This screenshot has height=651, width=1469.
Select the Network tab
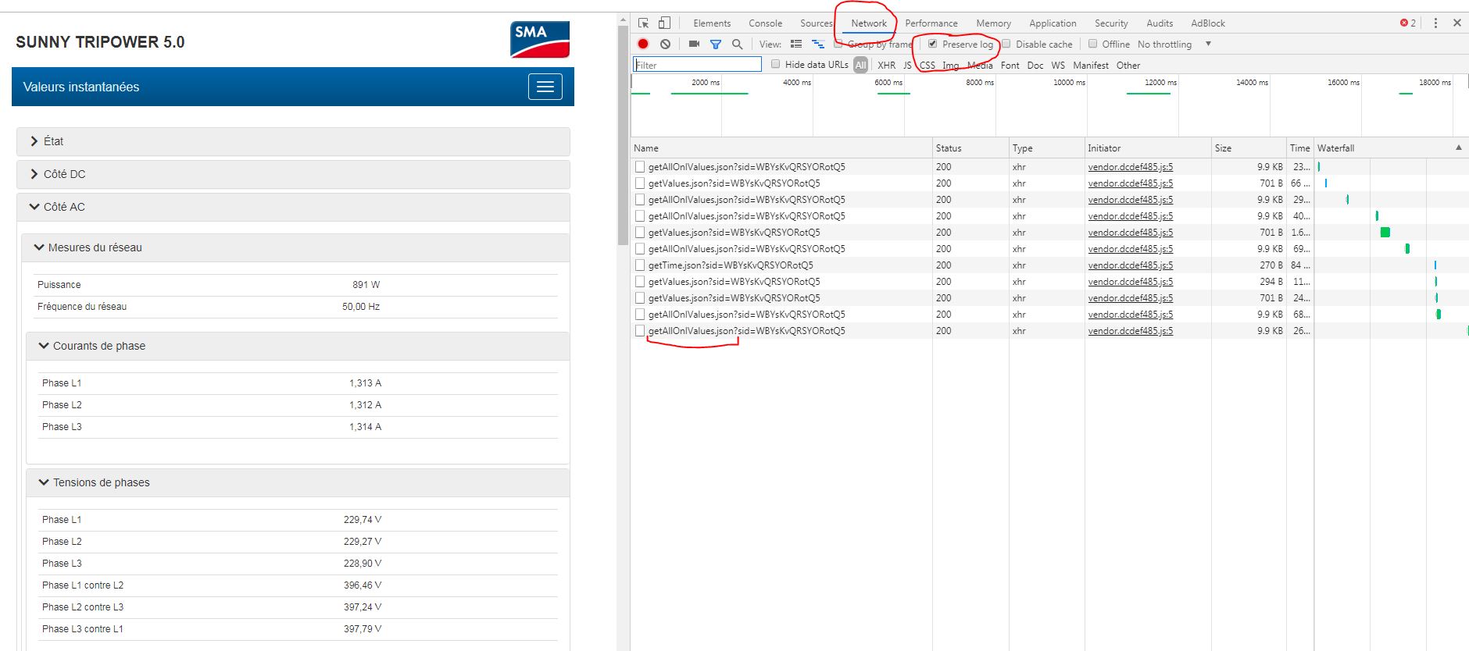(x=869, y=23)
